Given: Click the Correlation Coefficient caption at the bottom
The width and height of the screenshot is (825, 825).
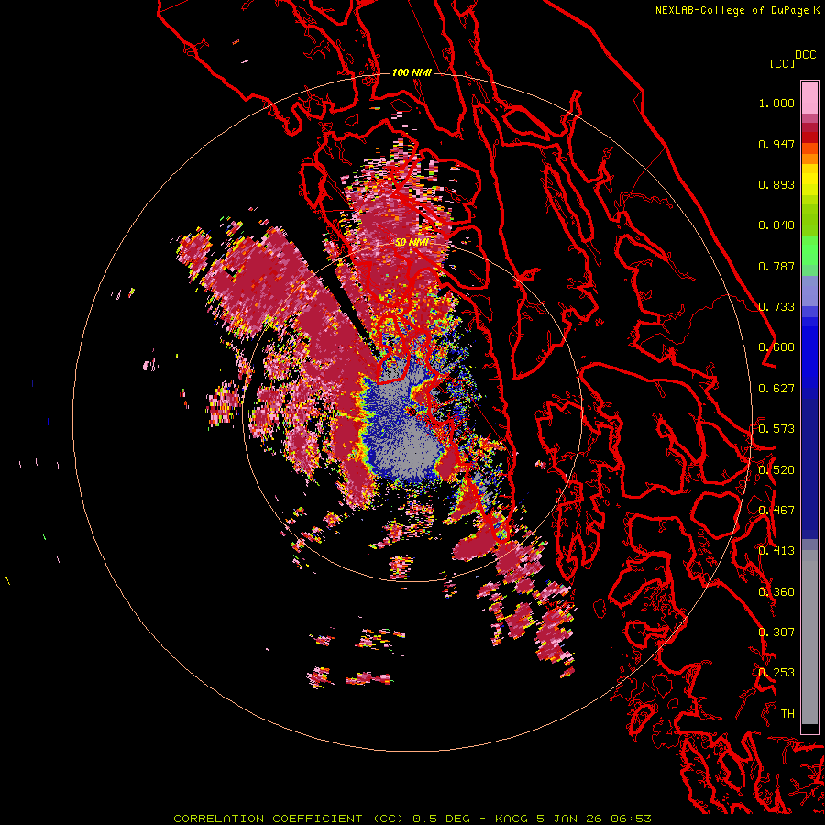Looking at the screenshot, I should [x=412, y=819].
